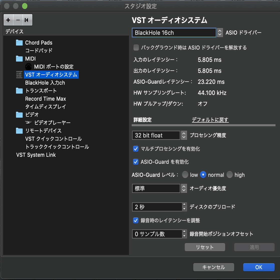The width and height of the screenshot is (280, 280).
Task: Click the OK button
Action: [259, 267]
